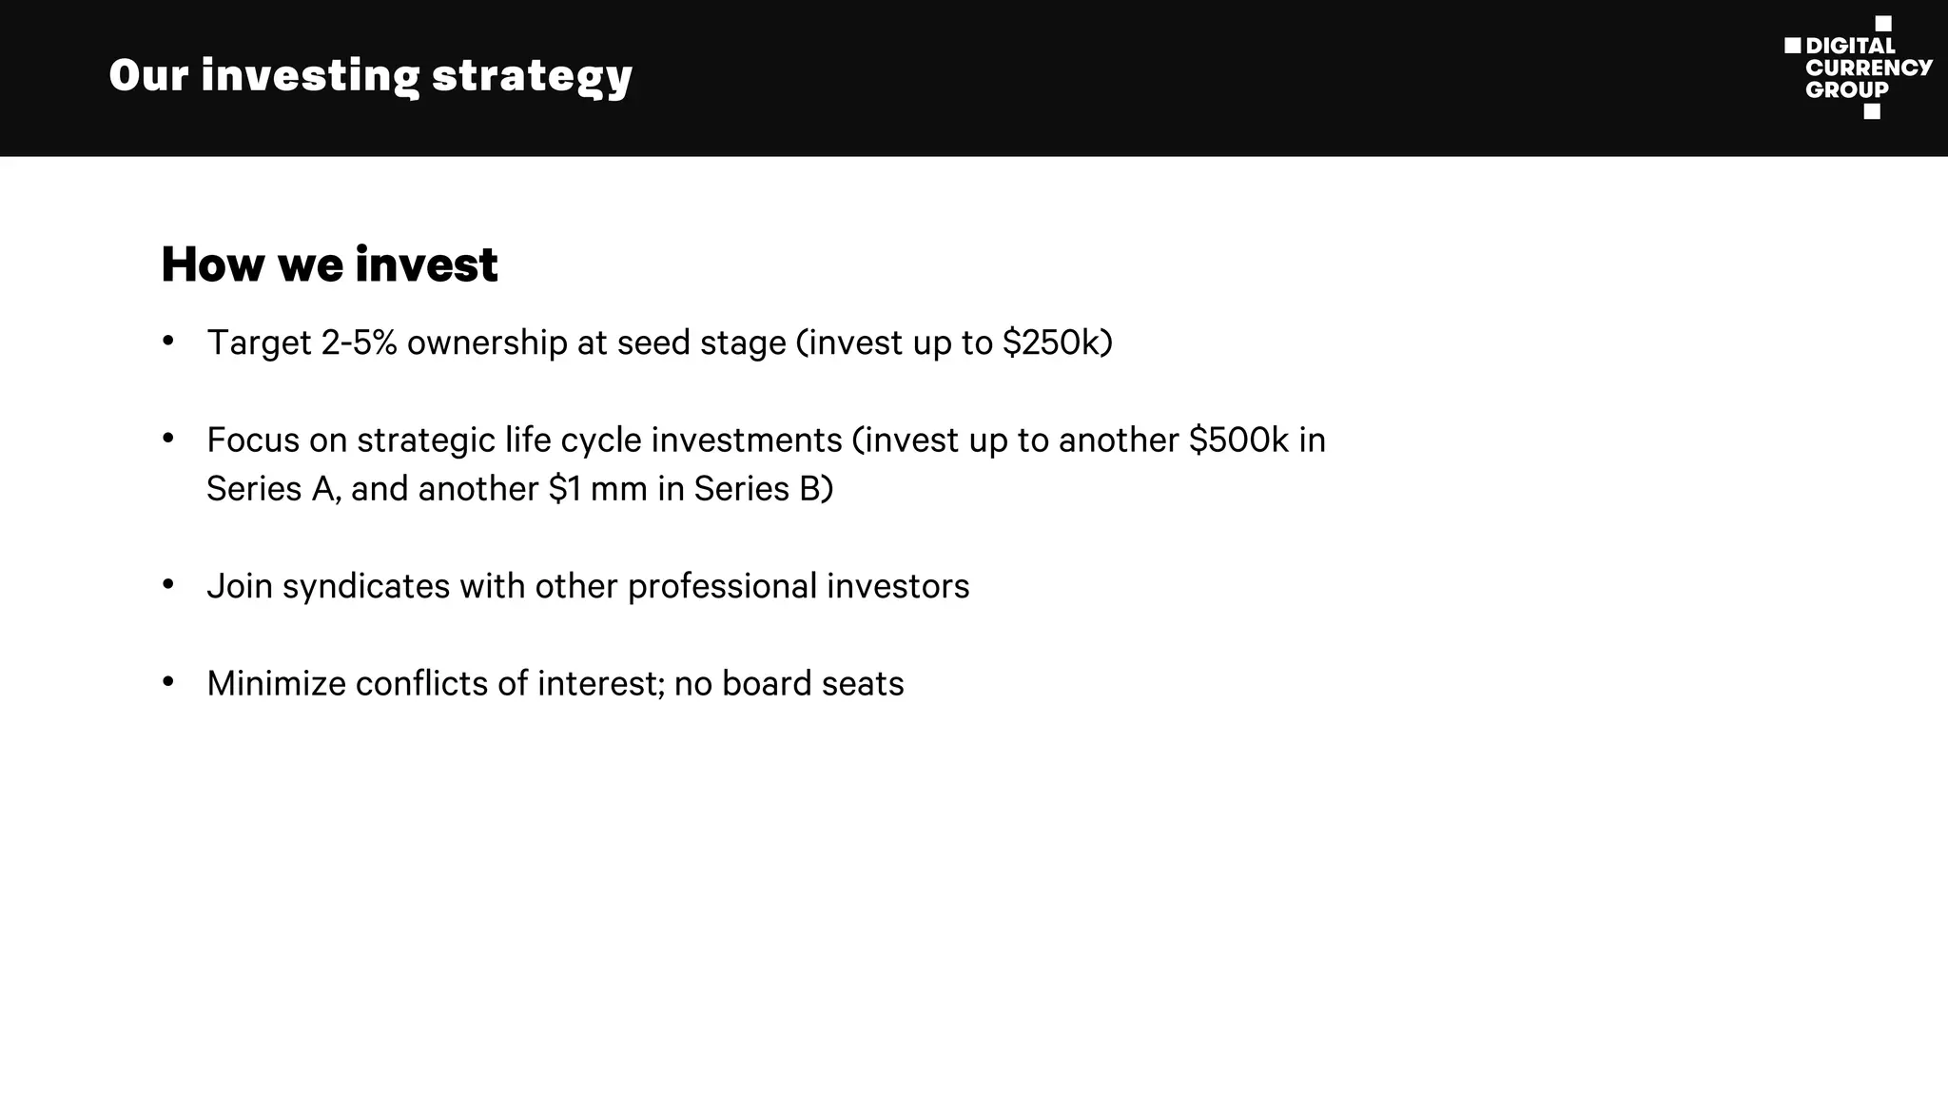Click the bottom square of the DCG logo
Screen dimensions: 1948x1096
1872,111
